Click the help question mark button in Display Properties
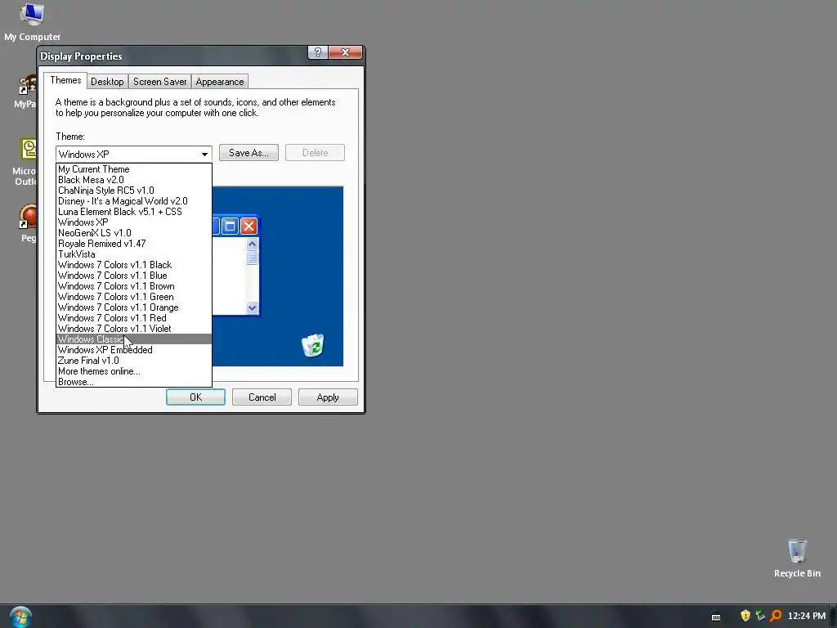837x628 pixels. (x=318, y=52)
